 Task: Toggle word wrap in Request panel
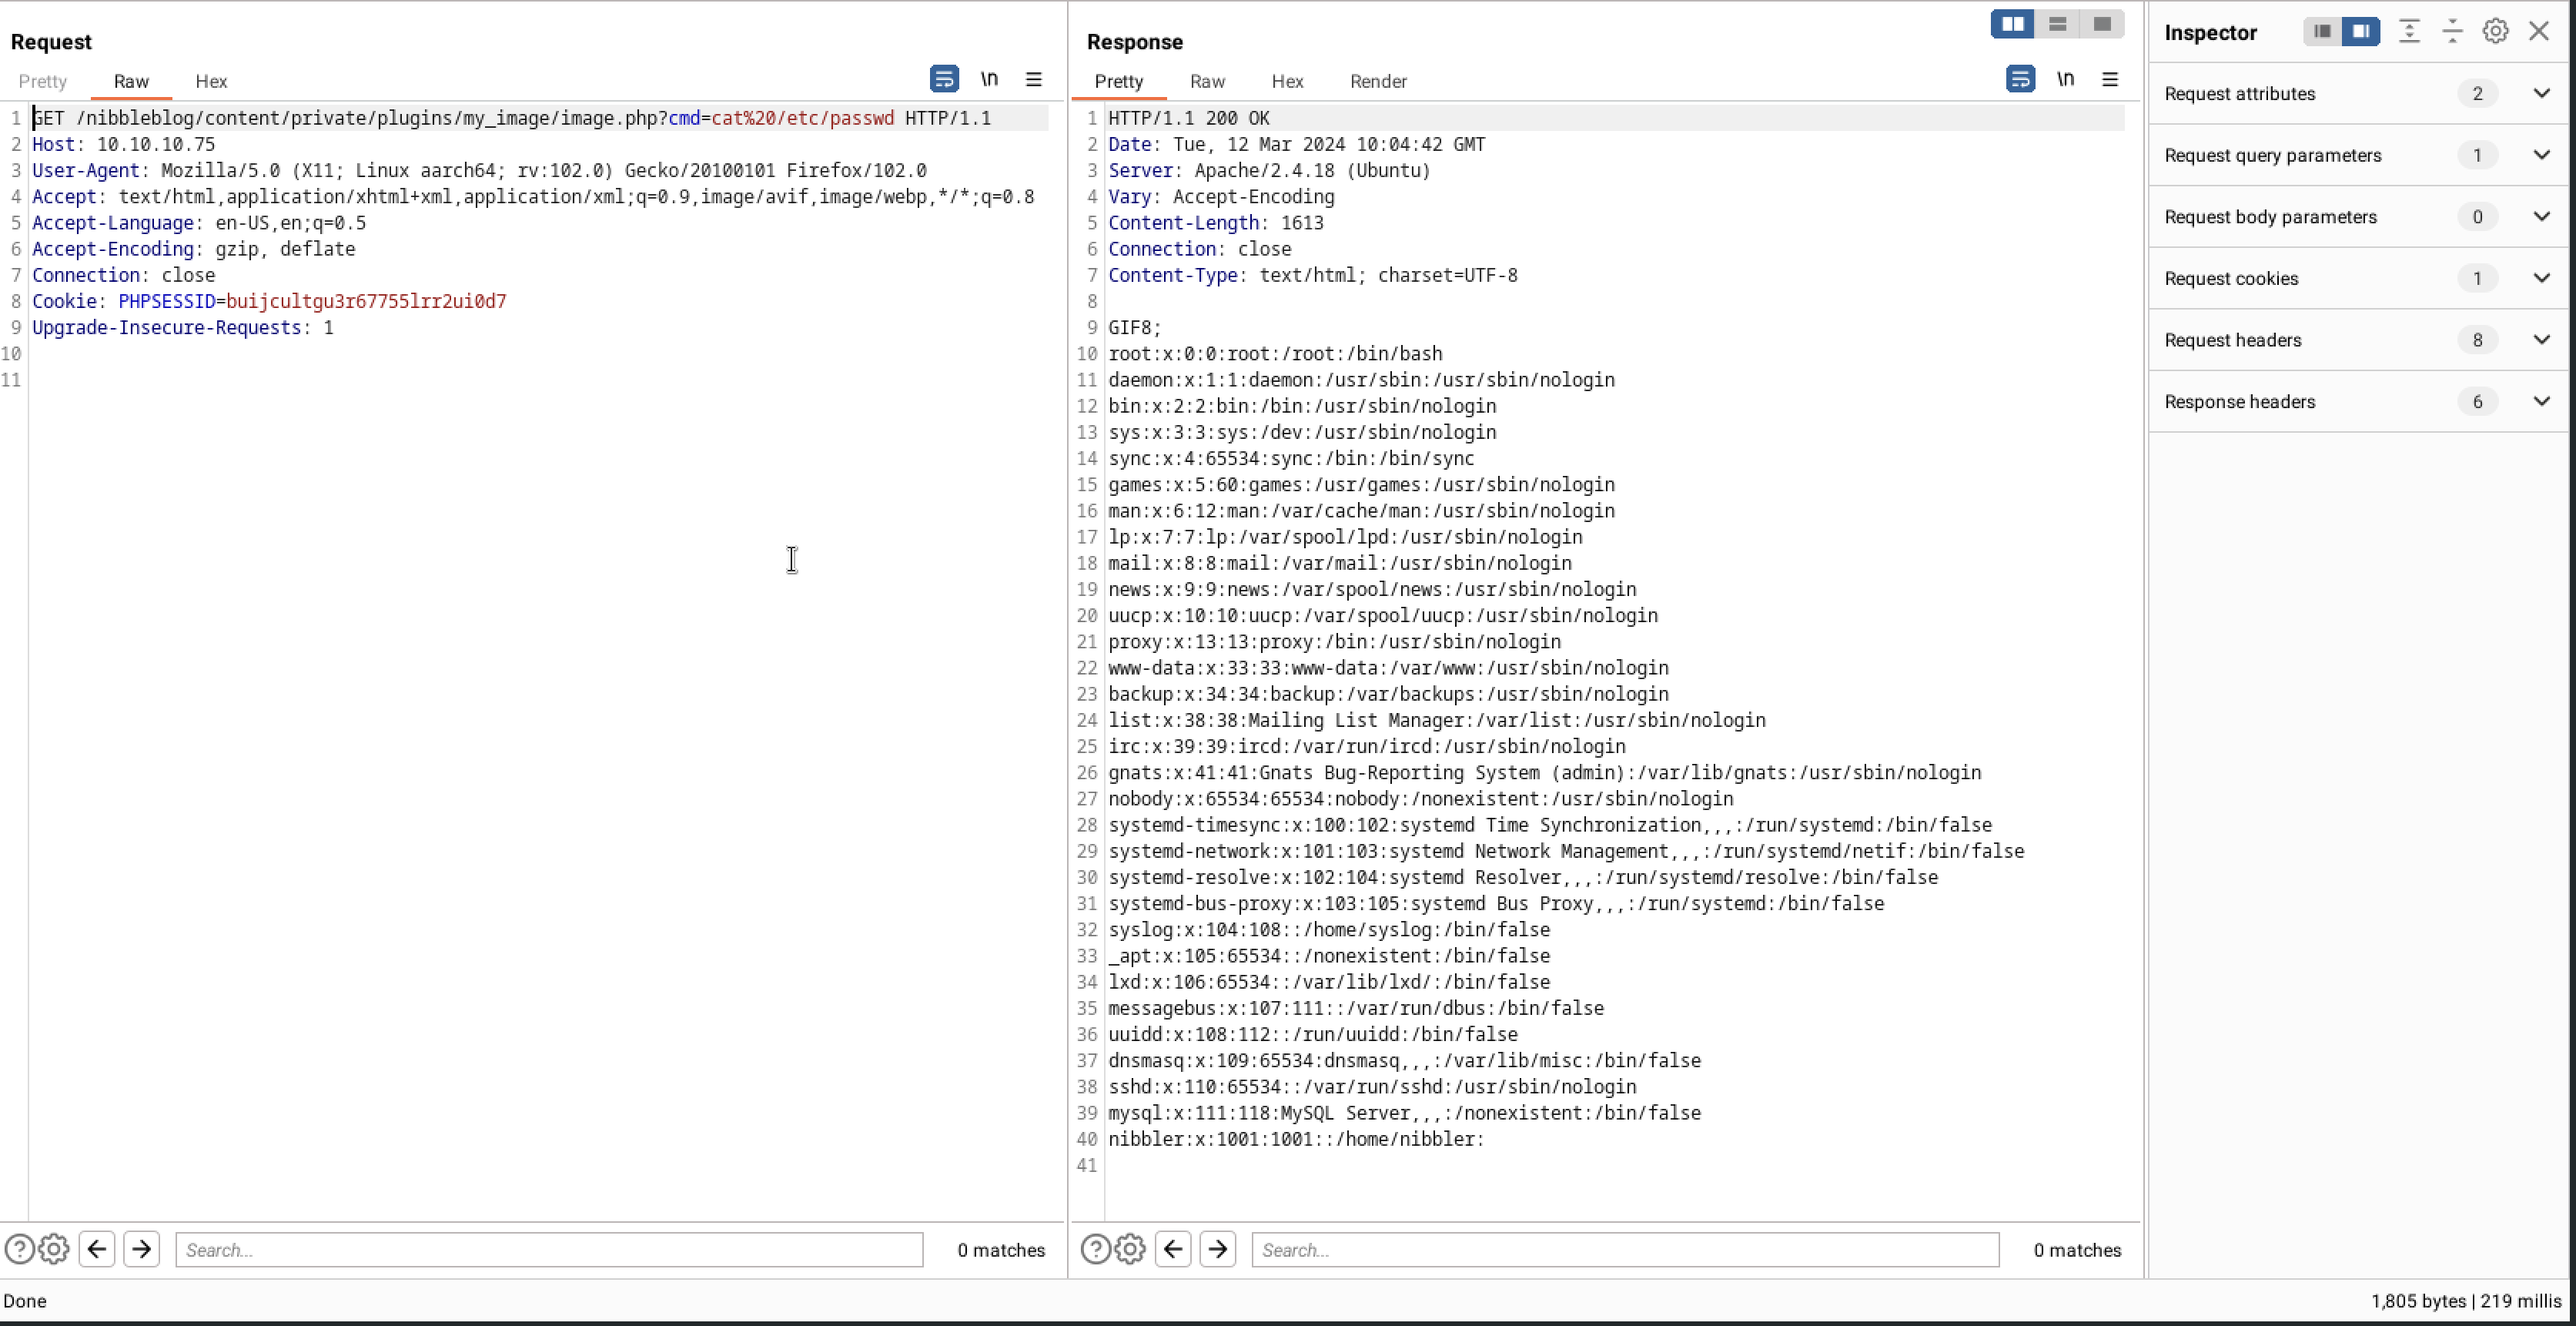coord(944,79)
